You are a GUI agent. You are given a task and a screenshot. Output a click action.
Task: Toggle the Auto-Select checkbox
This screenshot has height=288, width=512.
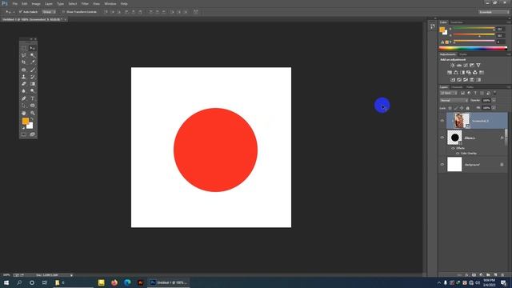click(20, 12)
